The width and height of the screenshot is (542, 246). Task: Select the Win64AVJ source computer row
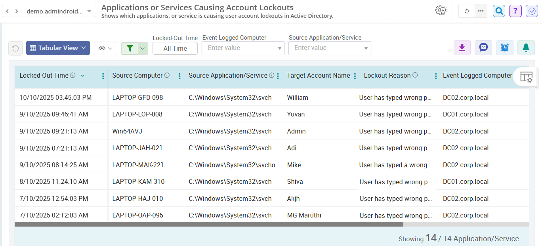[x=127, y=131]
